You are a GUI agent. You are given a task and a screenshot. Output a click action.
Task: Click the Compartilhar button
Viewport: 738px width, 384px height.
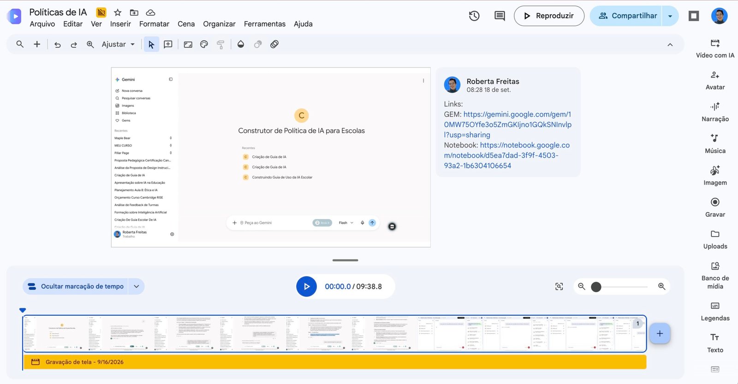coord(626,16)
